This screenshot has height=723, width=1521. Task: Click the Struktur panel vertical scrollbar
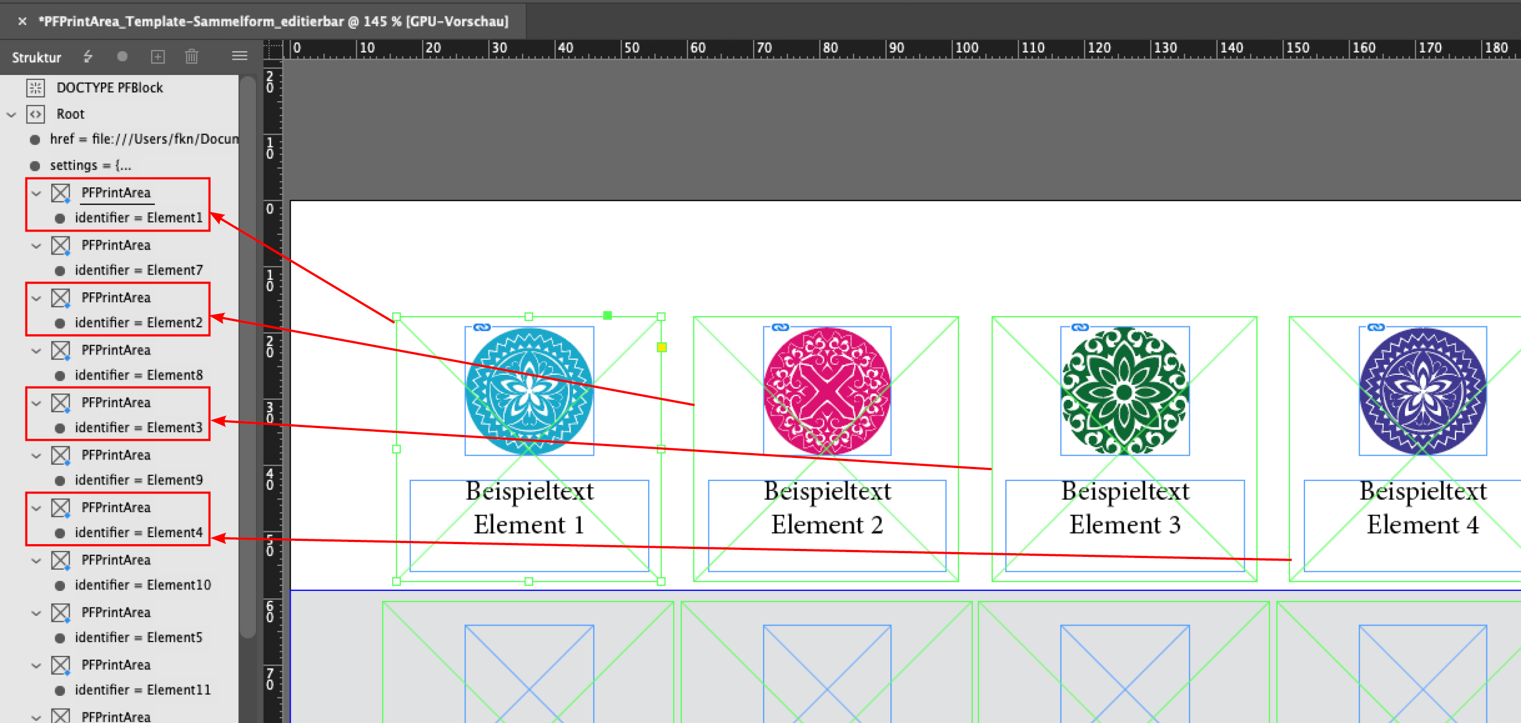click(x=249, y=355)
